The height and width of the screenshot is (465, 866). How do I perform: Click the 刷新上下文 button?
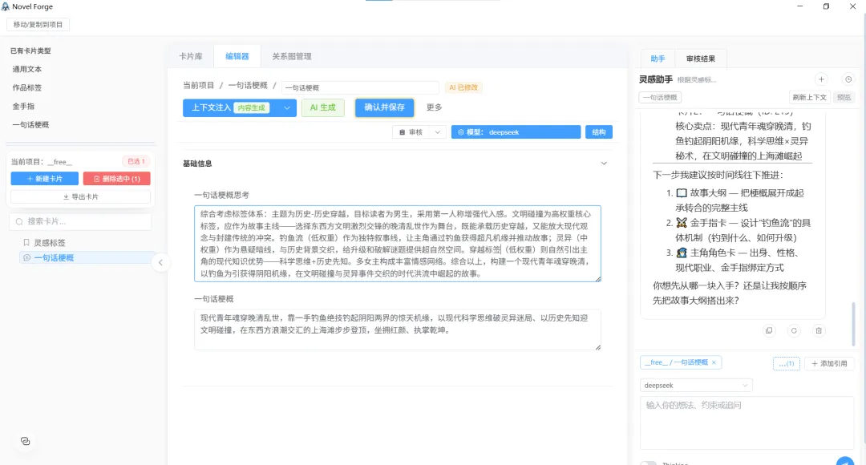(809, 97)
